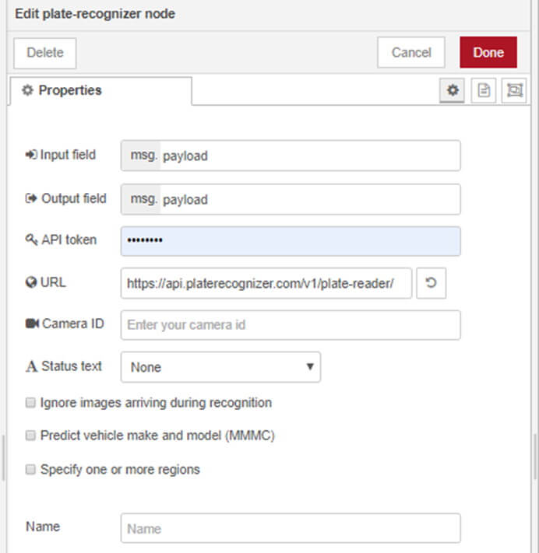
Task: Open node appearance icon
Action: [514, 90]
